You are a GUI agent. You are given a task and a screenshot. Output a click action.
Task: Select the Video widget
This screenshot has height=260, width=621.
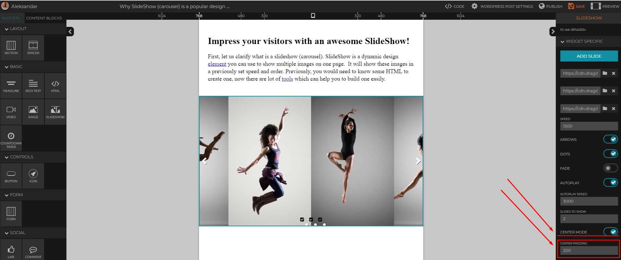pos(11,112)
